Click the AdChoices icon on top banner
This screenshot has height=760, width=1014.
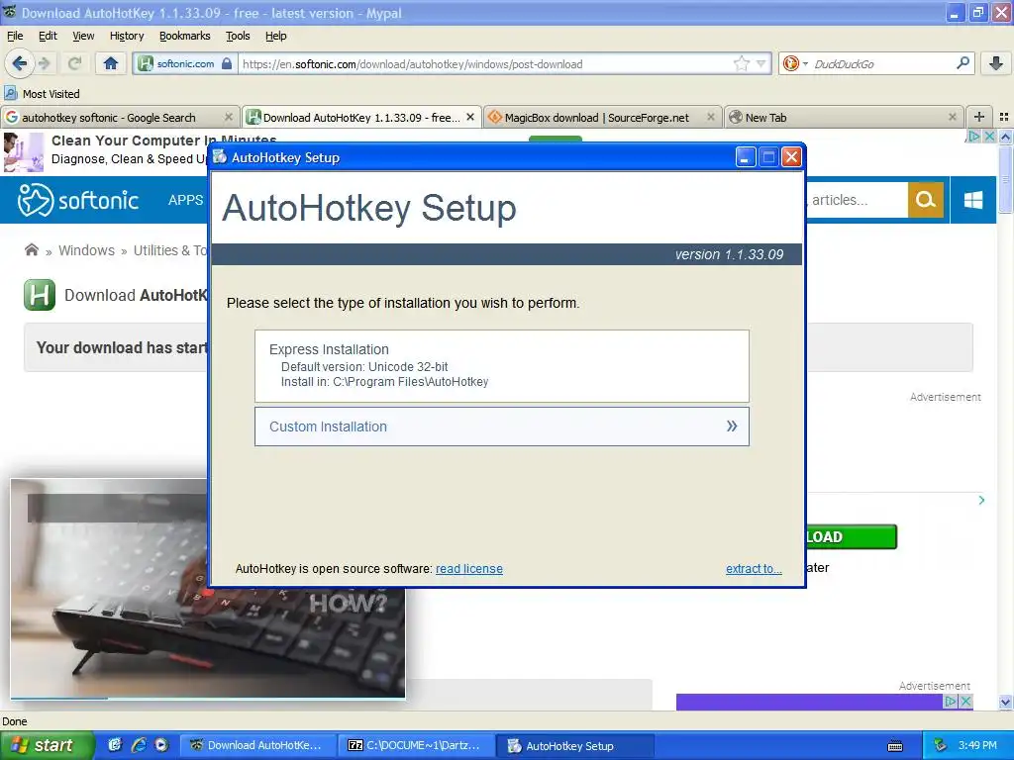[x=973, y=136]
